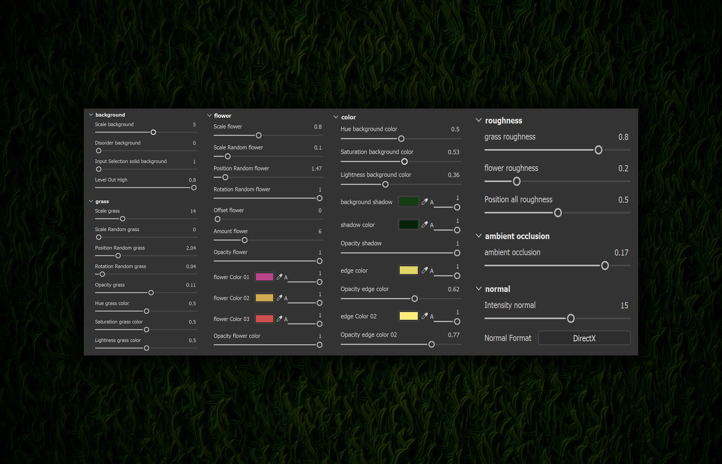Click the shadow color eyedropper icon

pos(425,225)
